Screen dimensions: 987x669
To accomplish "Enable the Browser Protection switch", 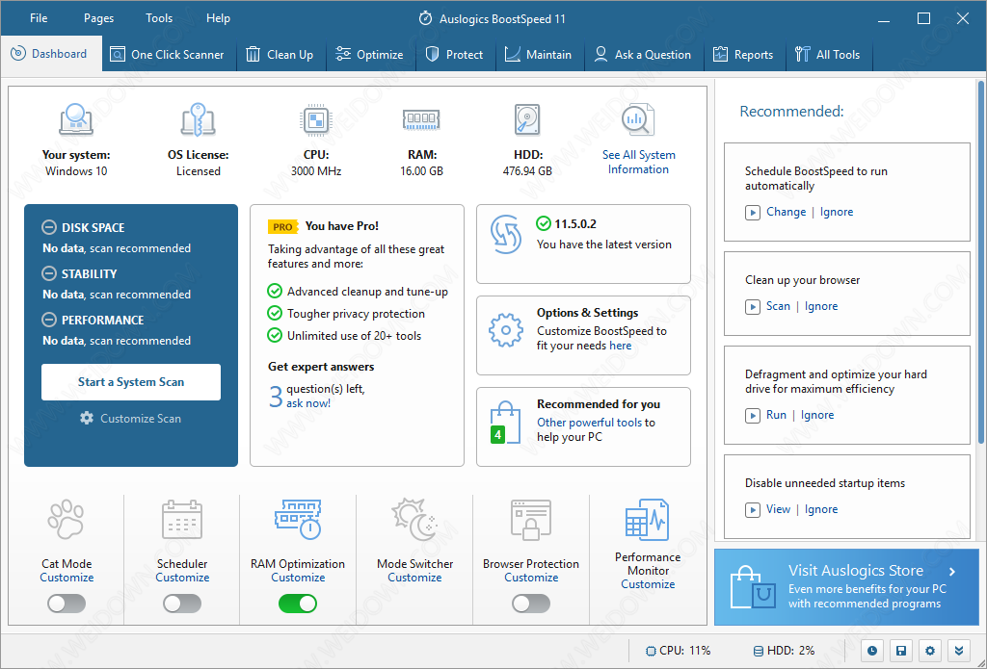I will pos(531,604).
